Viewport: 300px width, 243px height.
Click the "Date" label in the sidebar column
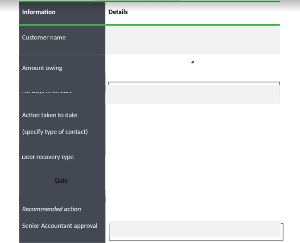(x=61, y=181)
